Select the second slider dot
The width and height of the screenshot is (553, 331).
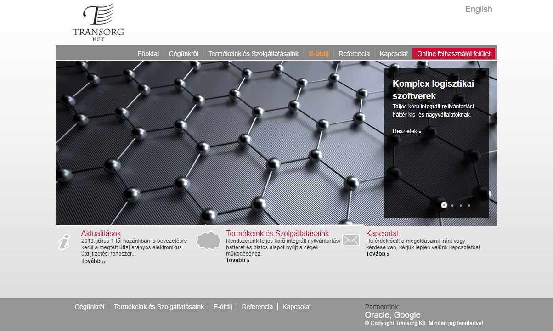coord(452,206)
